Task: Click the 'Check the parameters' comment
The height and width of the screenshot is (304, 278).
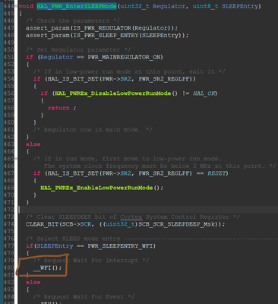Action: point(73,21)
